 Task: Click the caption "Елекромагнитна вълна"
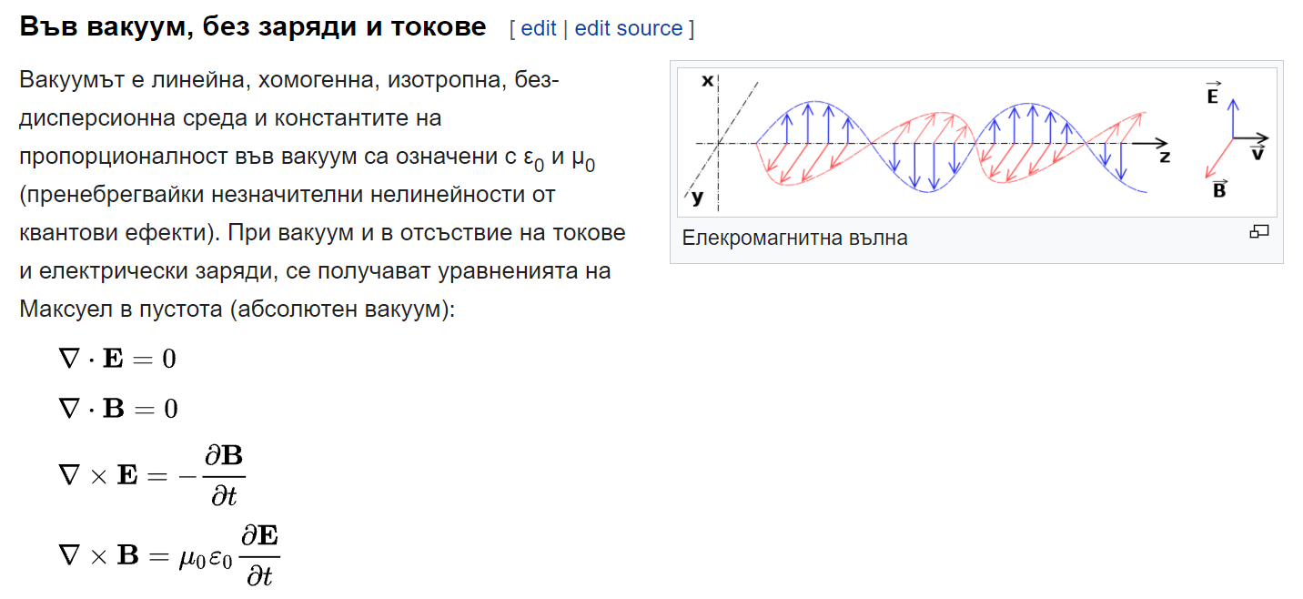(x=794, y=239)
